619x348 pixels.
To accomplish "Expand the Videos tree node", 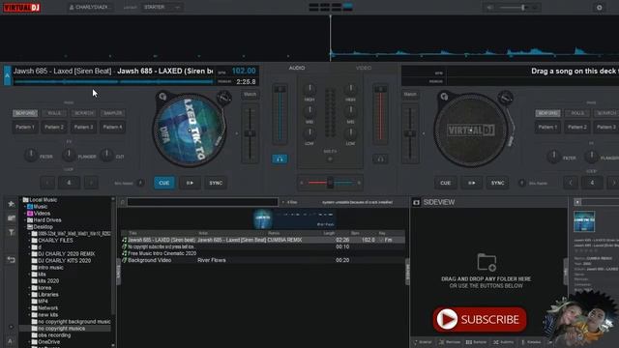I will (25, 214).
